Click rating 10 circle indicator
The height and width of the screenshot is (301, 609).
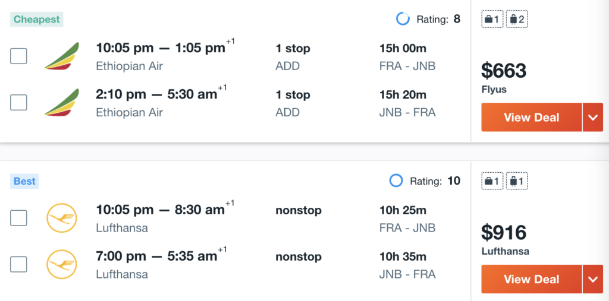[x=396, y=180]
